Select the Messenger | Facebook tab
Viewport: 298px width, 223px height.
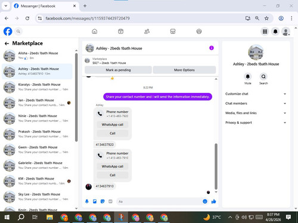tap(45, 6)
